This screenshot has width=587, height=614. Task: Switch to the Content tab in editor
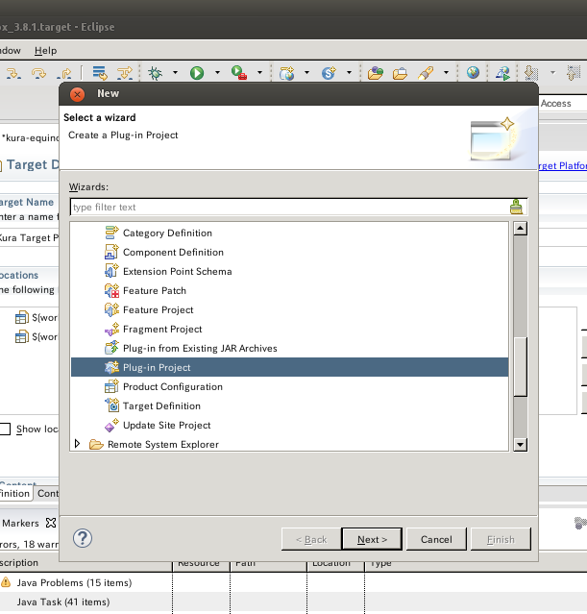47,493
